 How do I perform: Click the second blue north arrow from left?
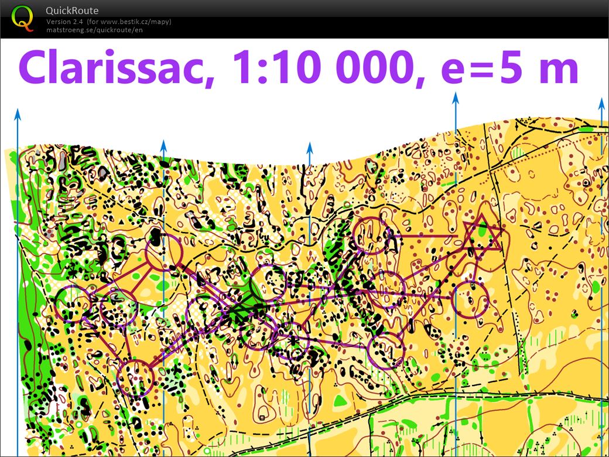164,144
